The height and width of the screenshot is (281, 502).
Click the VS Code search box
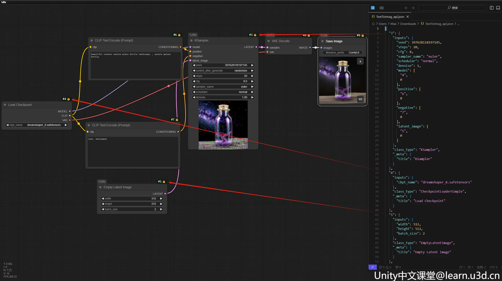pyautogui.click(x=452, y=8)
